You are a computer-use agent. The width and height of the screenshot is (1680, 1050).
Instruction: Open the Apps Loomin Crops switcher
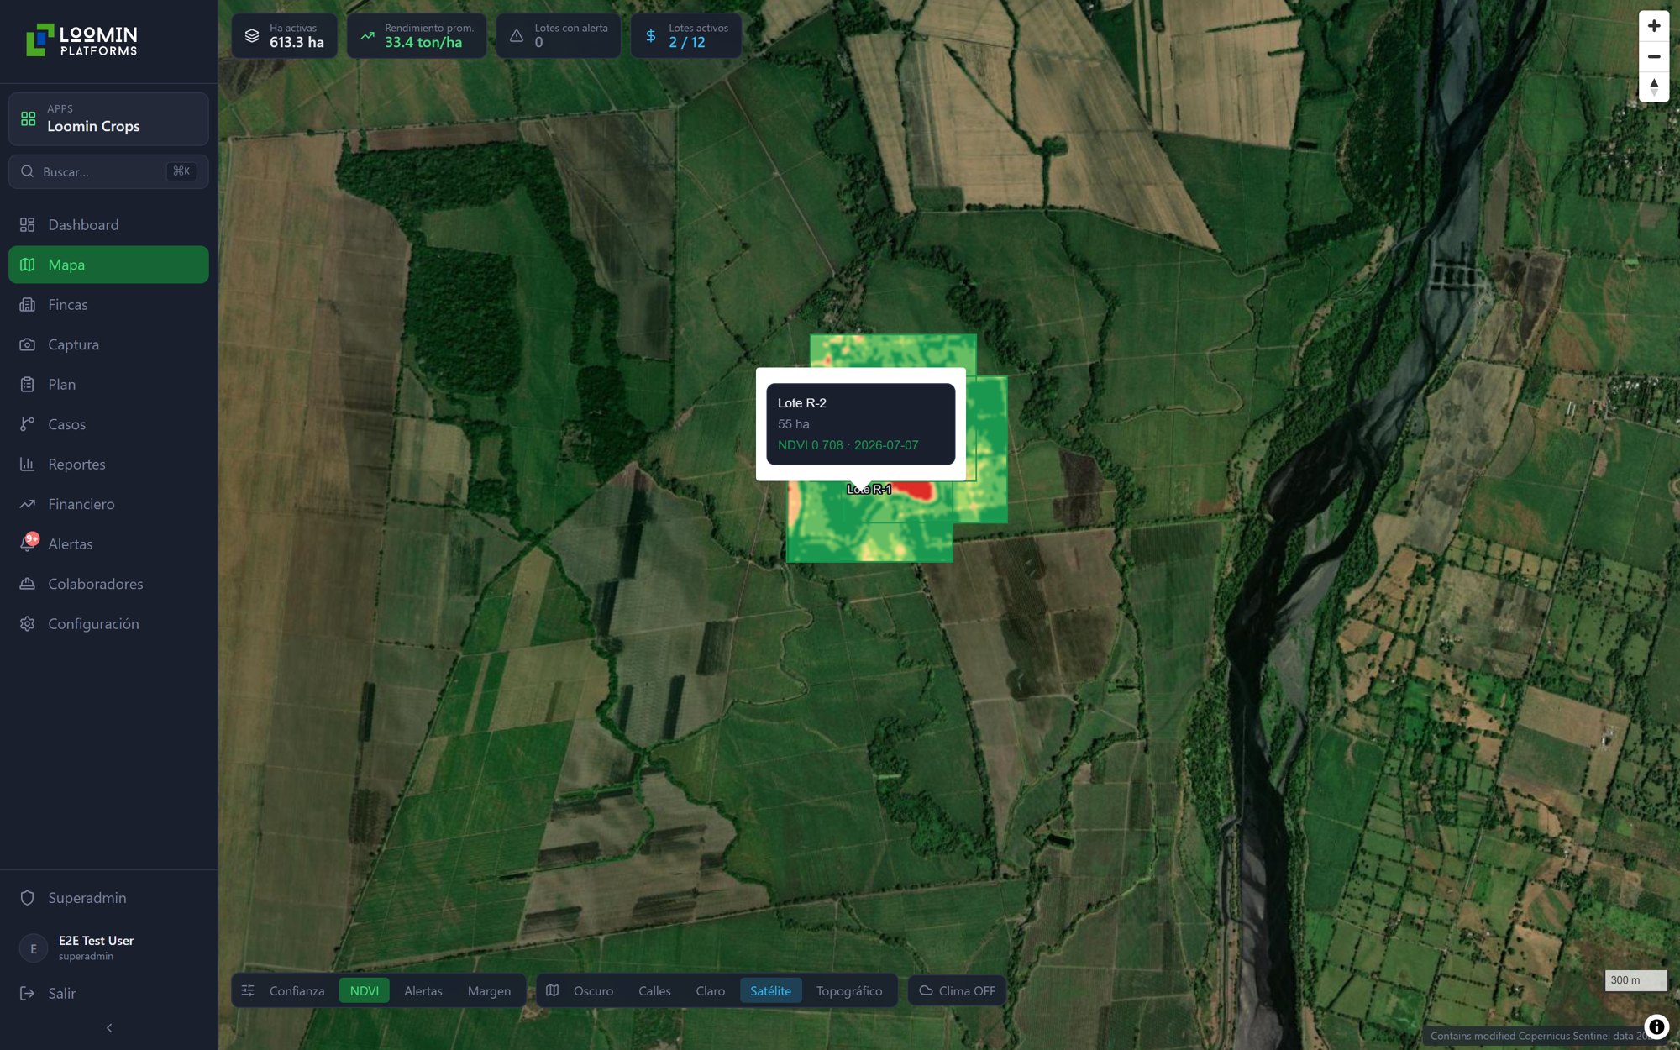click(x=108, y=118)
